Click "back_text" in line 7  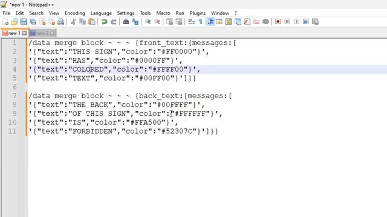click(x=159, y=96)
